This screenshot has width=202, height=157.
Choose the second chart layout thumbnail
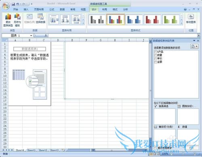click(65, 19)
